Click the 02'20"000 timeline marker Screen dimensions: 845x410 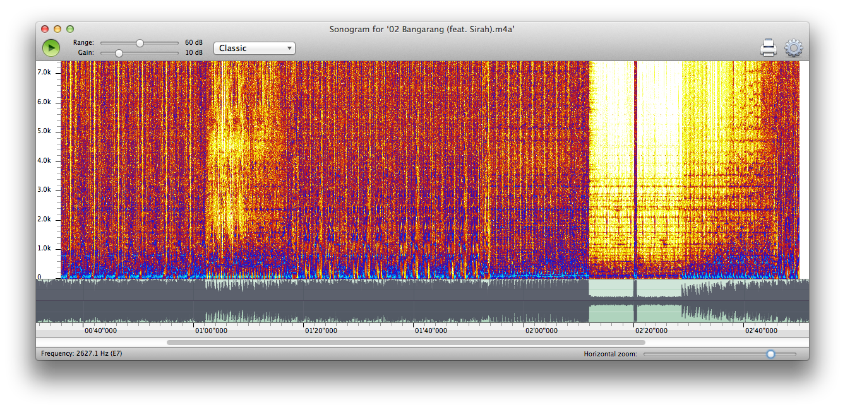click(651, 330)
